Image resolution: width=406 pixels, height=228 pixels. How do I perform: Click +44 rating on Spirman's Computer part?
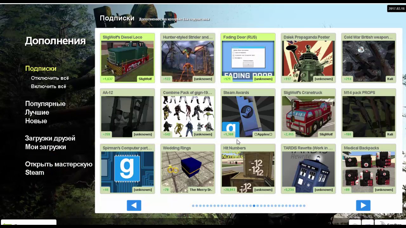pyautogui.click(x=106, y=190)
